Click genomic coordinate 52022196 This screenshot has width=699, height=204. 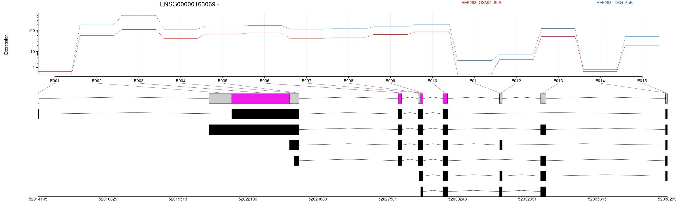(x=248, y=199)
